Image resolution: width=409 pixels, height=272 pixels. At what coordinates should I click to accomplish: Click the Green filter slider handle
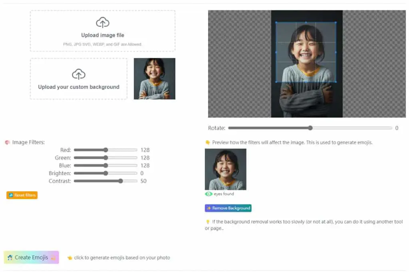(105, 158)
